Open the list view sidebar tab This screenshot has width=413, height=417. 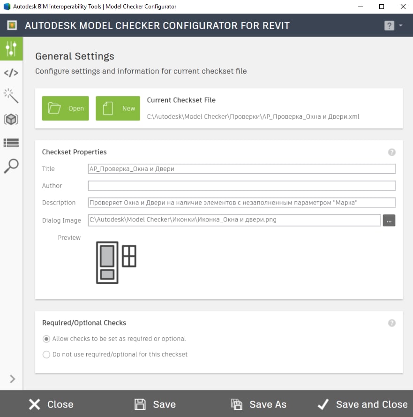point(11,143)
